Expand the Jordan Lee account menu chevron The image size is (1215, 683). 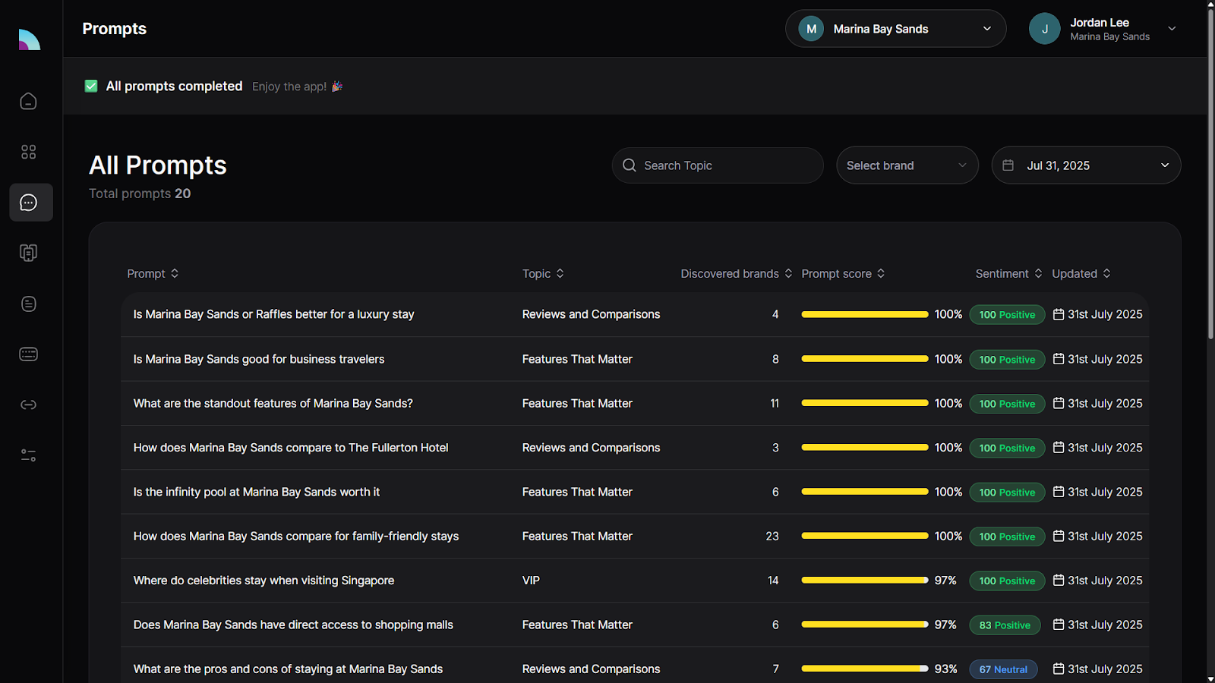[1172, 29]
